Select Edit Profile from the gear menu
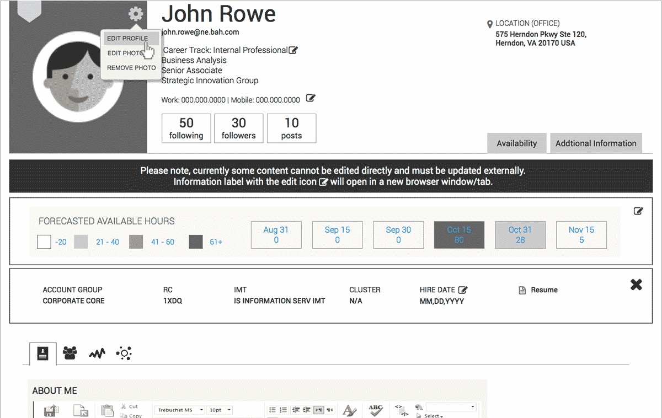Viewport: 662px width, 418px height. click(x=128, y=39)
